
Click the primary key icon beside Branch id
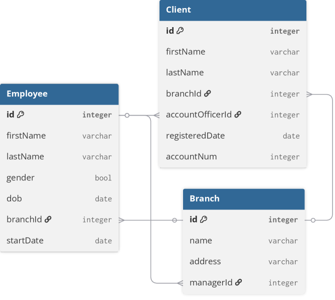(204, 219)
